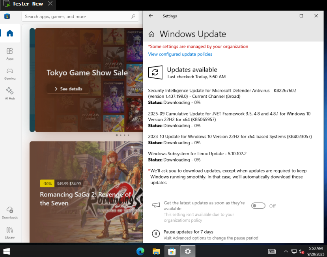Click Windows Subsystem for Linux Update entry

[197, 157]
